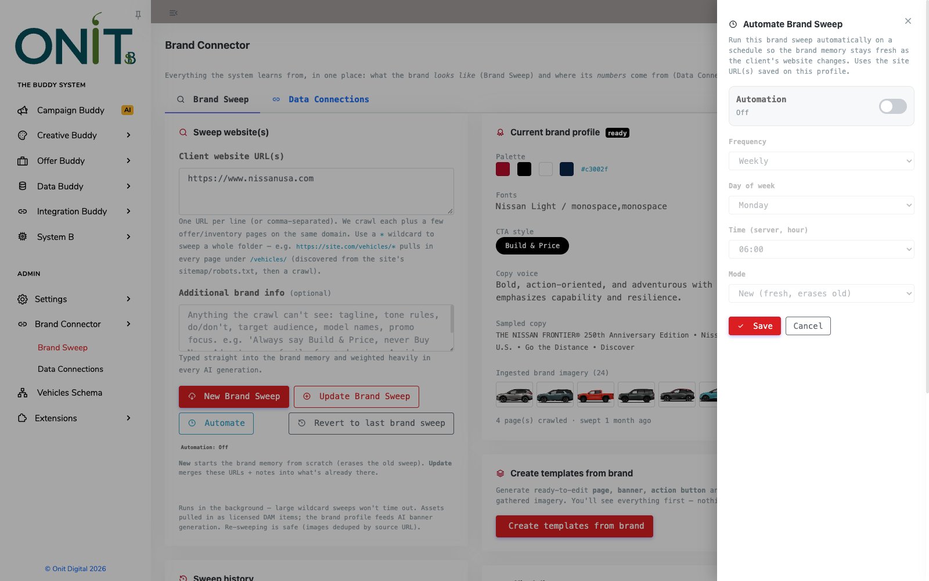Image resolution: width=929 pixels, height=581 pixels.
Task: Select the red palette swatch
Action: [503, 169]
